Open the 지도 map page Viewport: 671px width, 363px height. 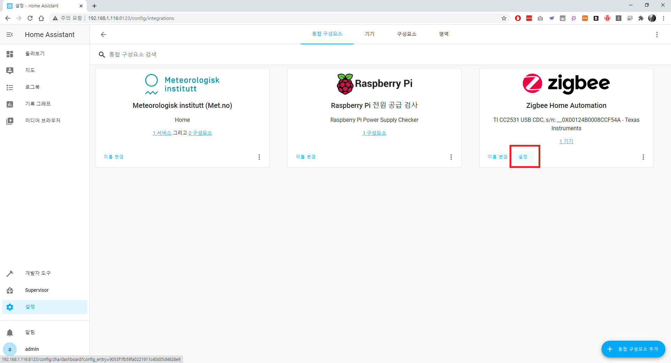[x=45, y=71]
